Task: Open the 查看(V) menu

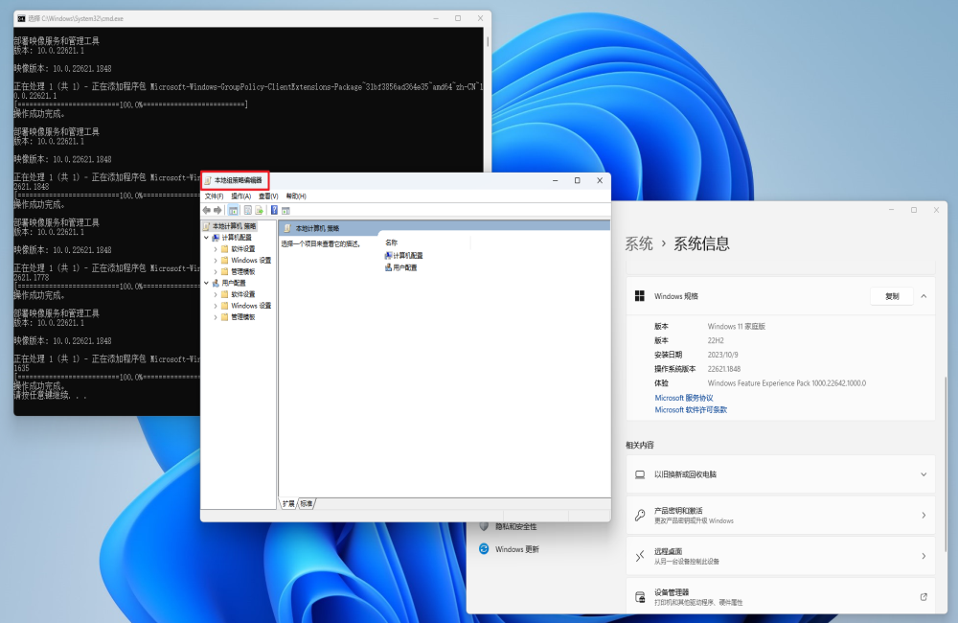Action: (268, 196)
